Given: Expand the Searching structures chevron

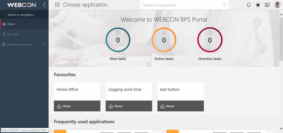Looking at the screenshot, I should 44,44.
